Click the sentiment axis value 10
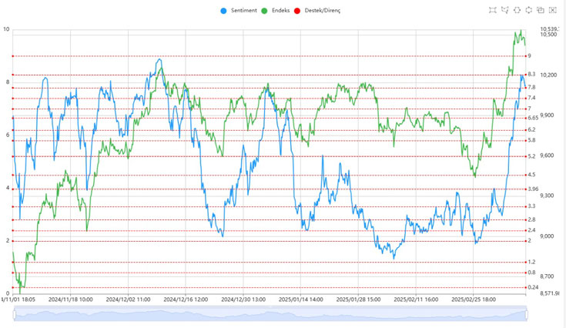The width and height of the screenshot is (566, 328). pyautogui.click(x=6, y=29)
